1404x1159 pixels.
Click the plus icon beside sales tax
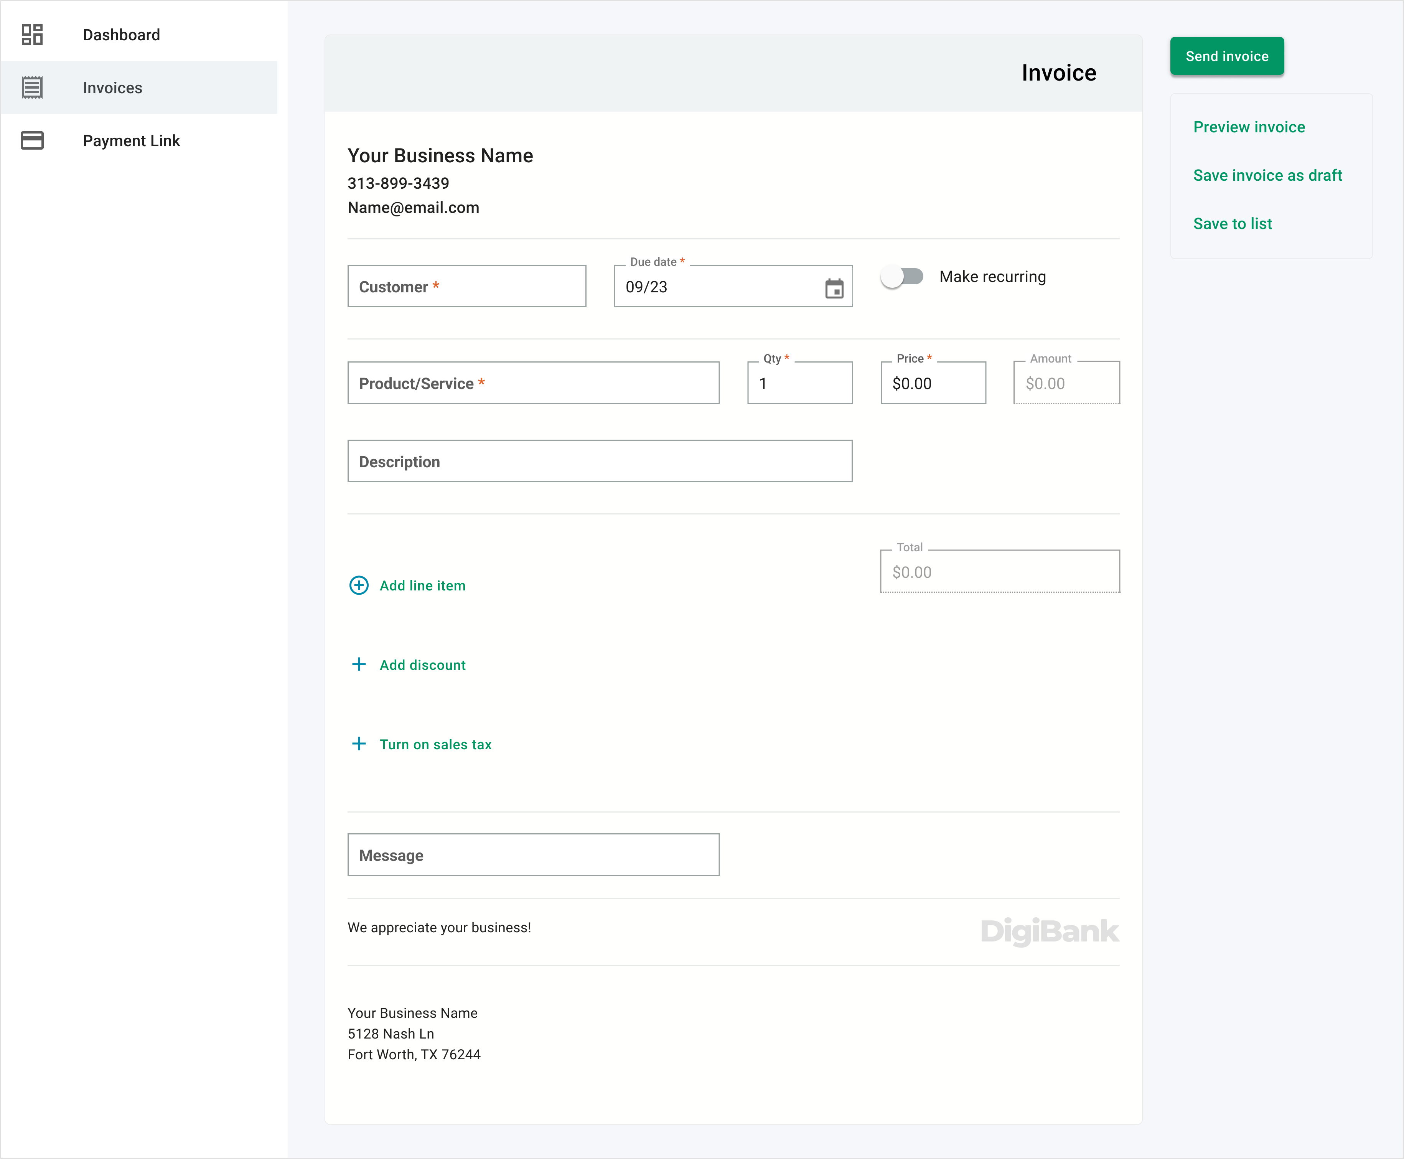359,744
